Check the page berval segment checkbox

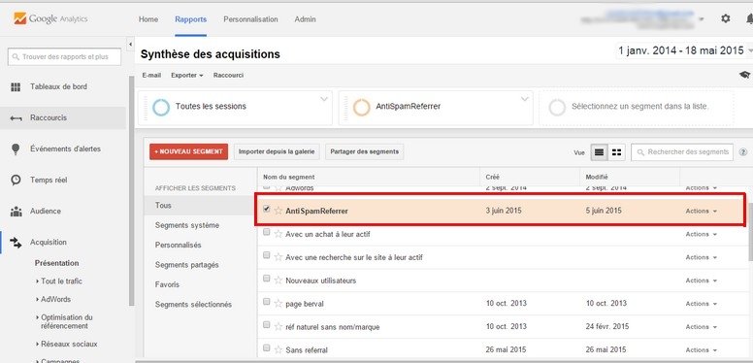point(267,302)
